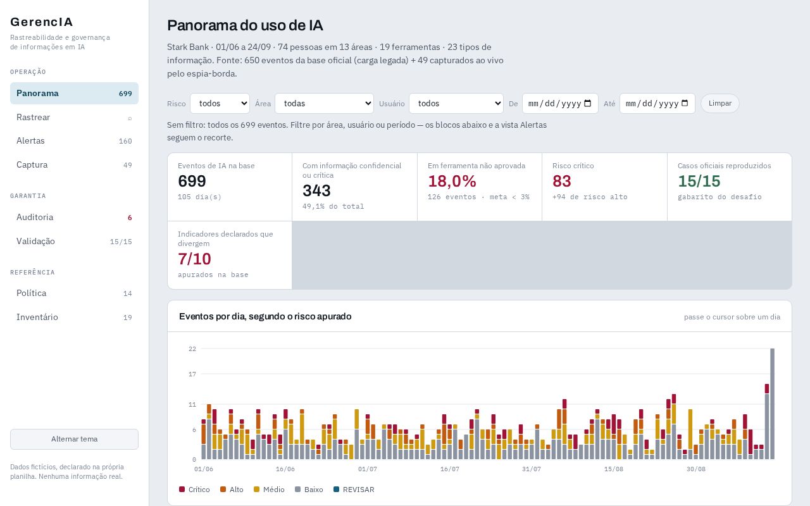Open the Rastrear view in the sidebar
This screenshot has height=506, width=810.
[x=74, y=118]
